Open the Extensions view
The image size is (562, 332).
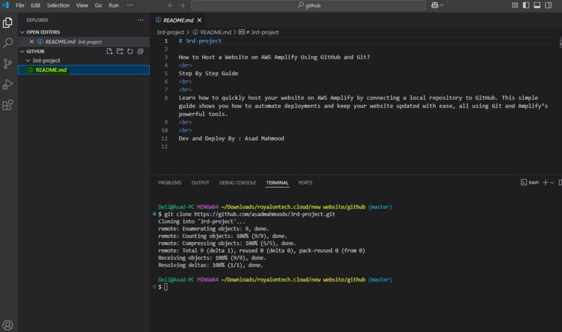[8, 105]
